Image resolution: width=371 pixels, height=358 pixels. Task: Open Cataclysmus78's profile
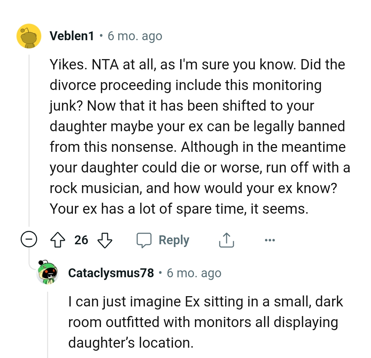tap(111, 273)
